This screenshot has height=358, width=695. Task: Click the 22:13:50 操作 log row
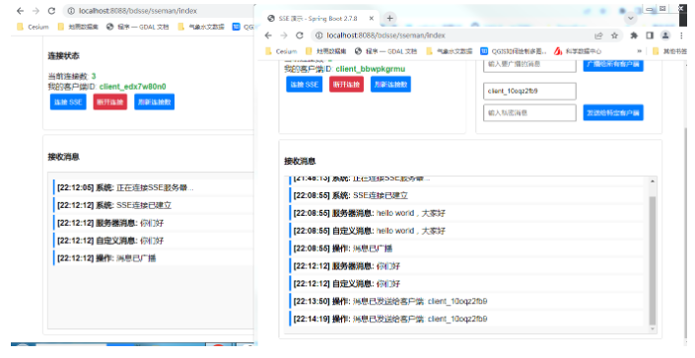(466, 301)
